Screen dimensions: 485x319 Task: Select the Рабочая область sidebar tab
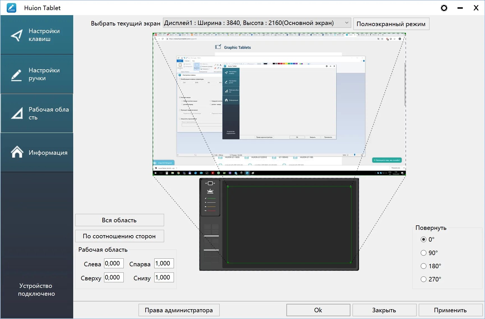37,113
